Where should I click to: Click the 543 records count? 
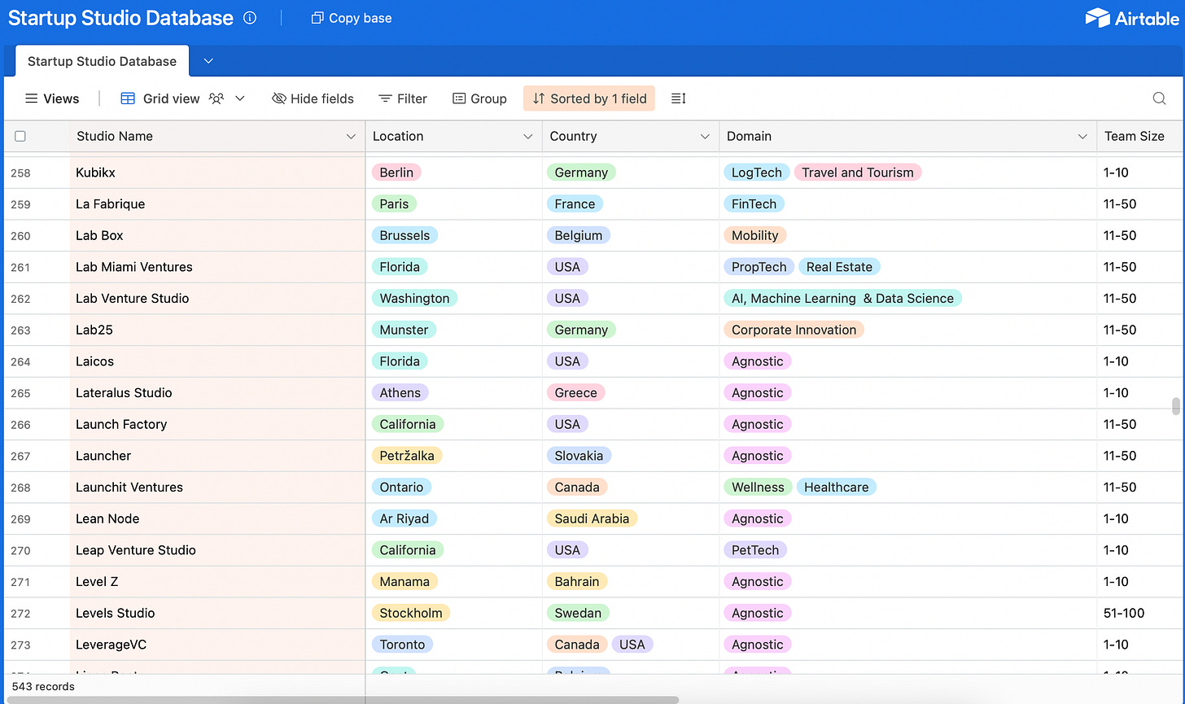pos(43,686)
